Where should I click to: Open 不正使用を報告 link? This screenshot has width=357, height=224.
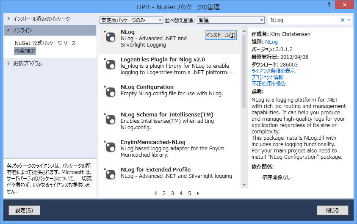click(268, 84)
